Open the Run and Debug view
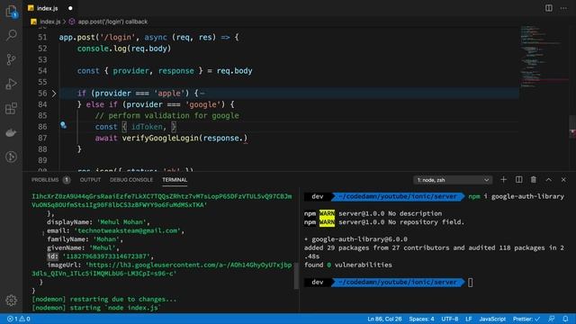This screenshot has height=324, width=576. point(11,84)
